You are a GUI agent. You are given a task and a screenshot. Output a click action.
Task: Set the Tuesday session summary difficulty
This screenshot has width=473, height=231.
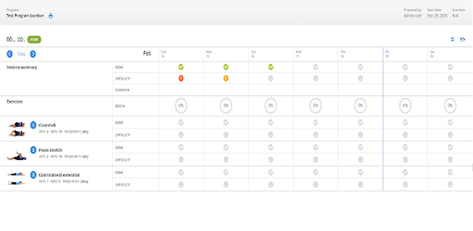[271, 78]
